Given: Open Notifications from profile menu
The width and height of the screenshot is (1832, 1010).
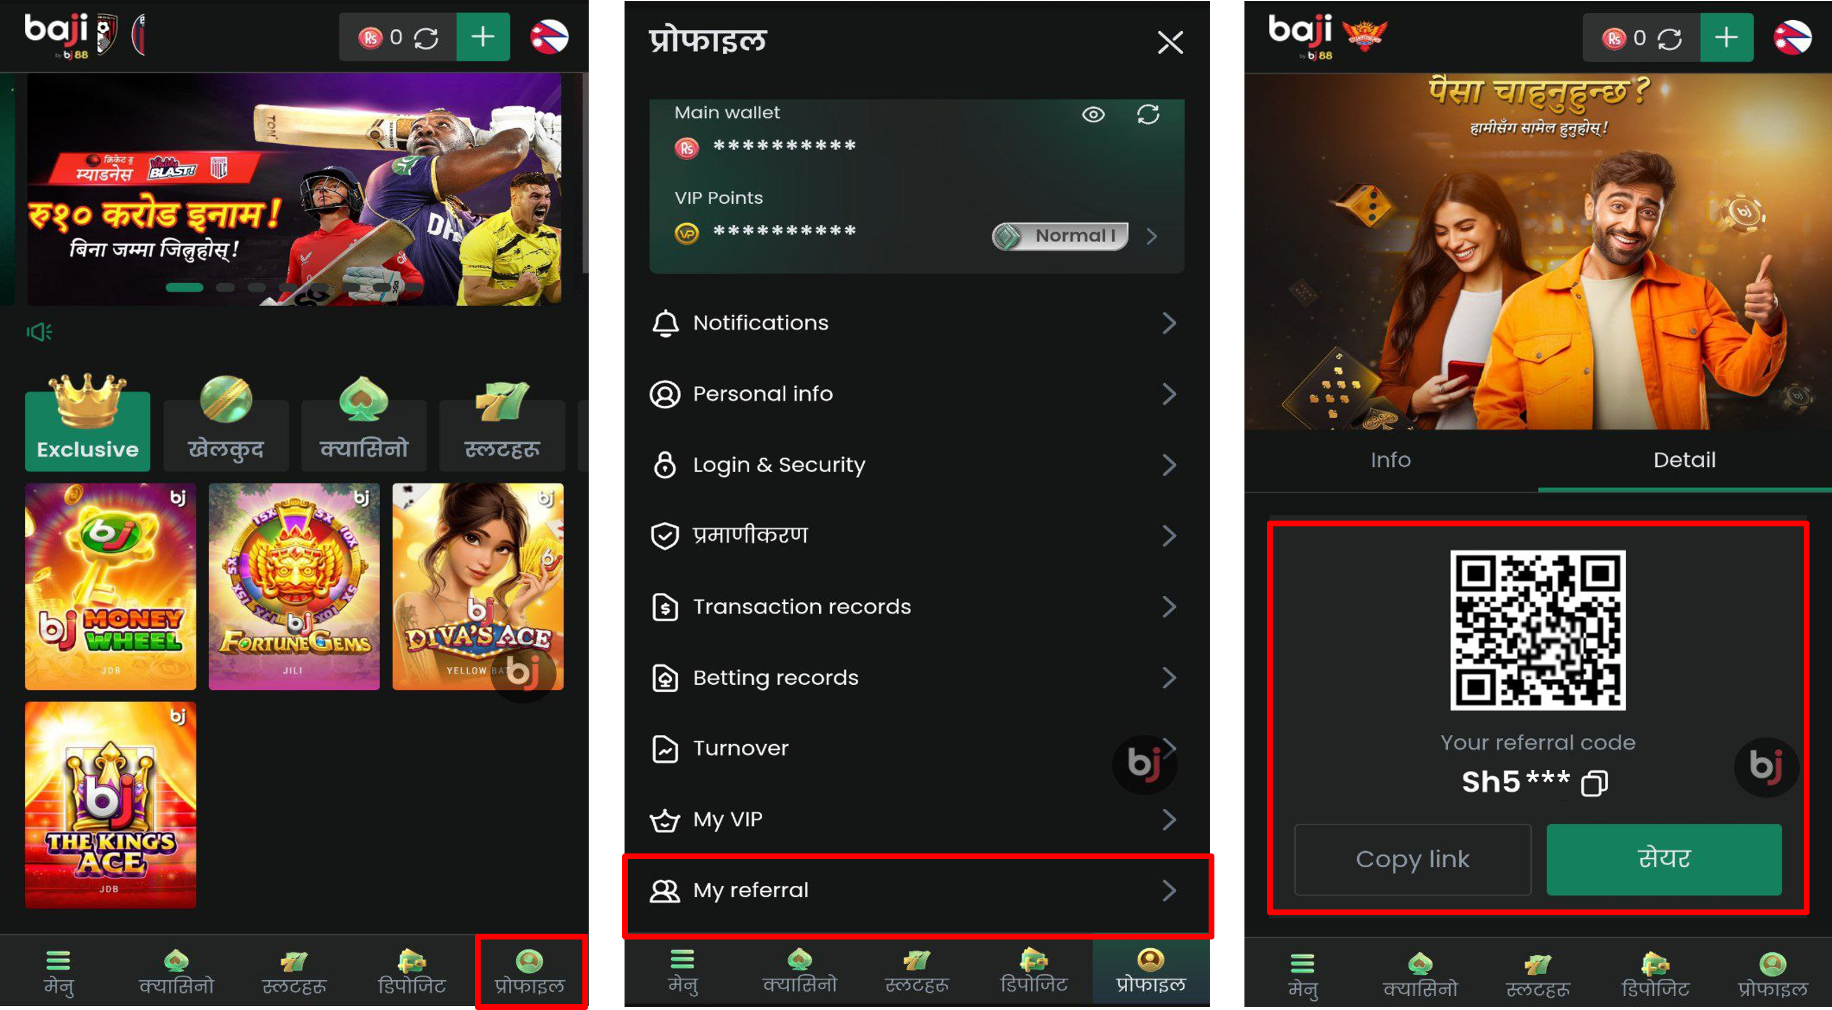Looking at the screenshot, I should coord(916,323).
